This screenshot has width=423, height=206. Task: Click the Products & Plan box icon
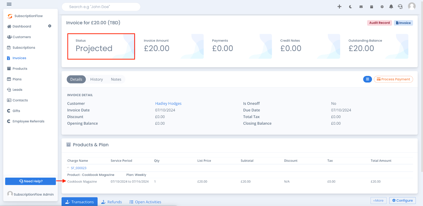[x=68, y=145]
